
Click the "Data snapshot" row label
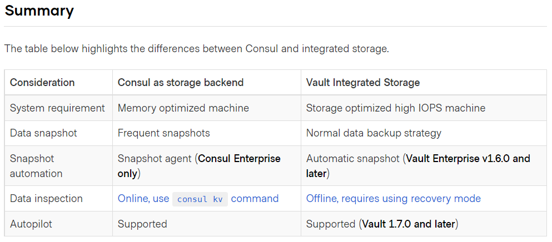43,133
